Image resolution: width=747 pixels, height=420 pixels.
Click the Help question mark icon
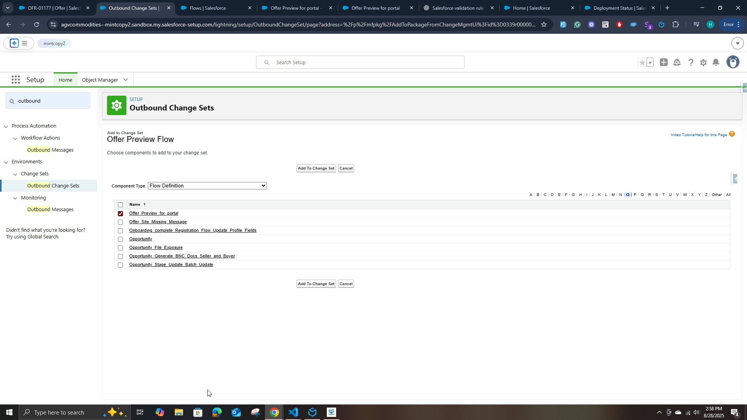coord(691,63)
